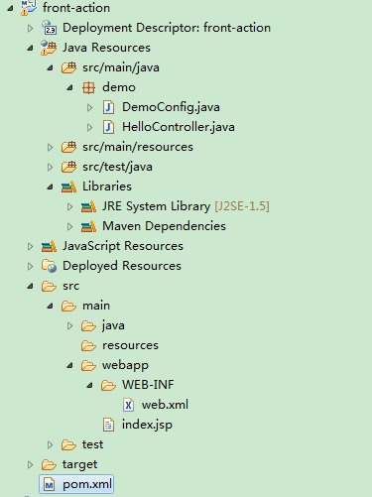Click the web.xml file icon
Image resolution: width=372 pixels, height=497 pixels.
[x=128, y=405]
